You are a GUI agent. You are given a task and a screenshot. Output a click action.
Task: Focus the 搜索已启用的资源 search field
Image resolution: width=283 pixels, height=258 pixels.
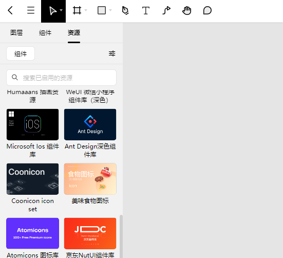[x=61, y=78]
